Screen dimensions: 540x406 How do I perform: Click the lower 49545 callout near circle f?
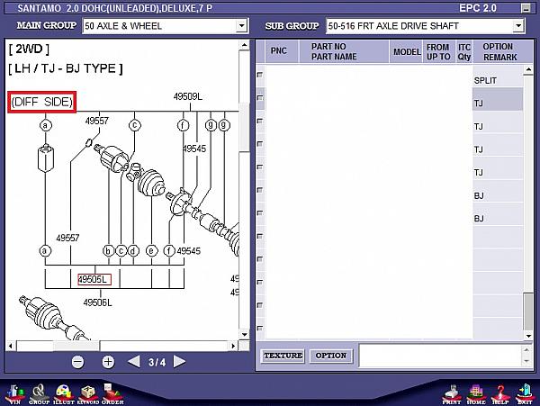(189, 251)
